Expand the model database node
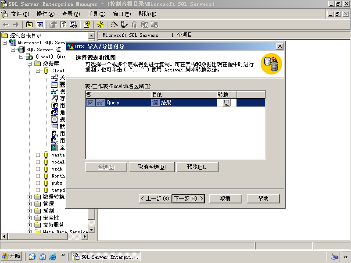This screenshot has height=263, width=351. click(x=38, y=162)
